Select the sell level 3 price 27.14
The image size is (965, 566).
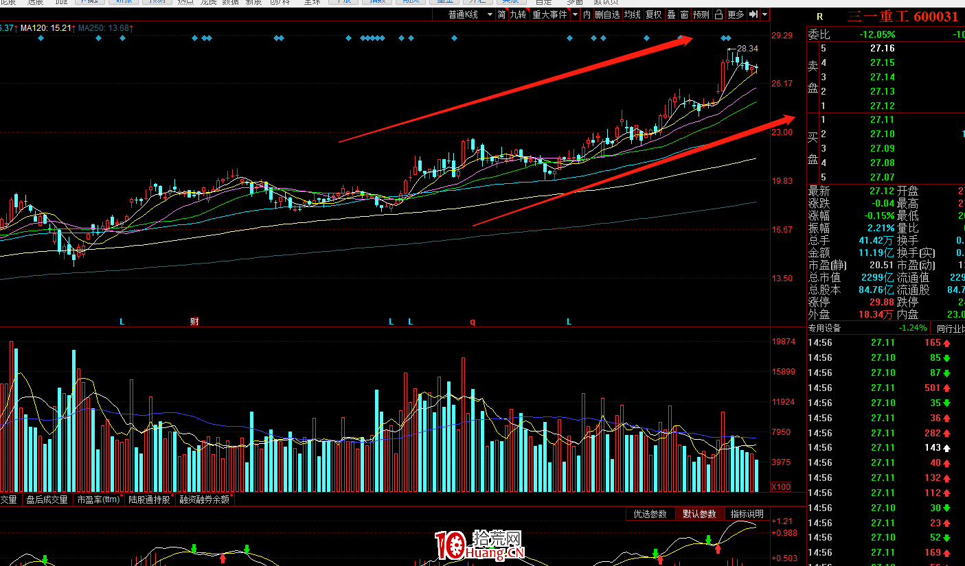tap(883, 77)
